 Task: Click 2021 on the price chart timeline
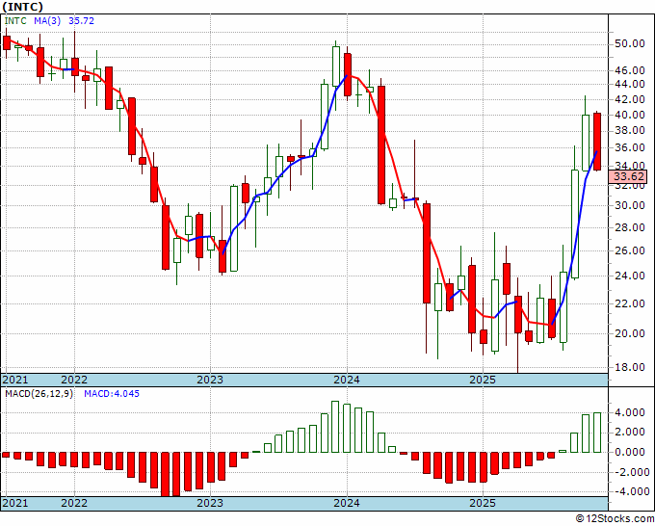[15, 380]
